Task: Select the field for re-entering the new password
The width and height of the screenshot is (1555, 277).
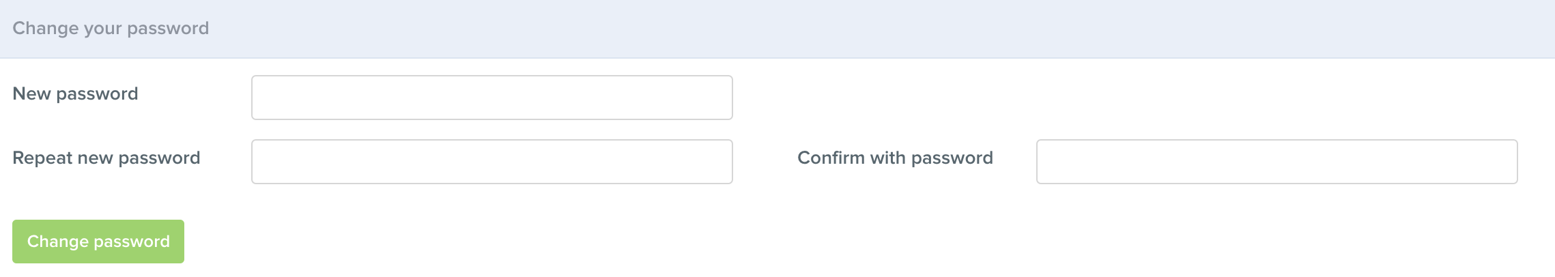Action: coord(492,162)
